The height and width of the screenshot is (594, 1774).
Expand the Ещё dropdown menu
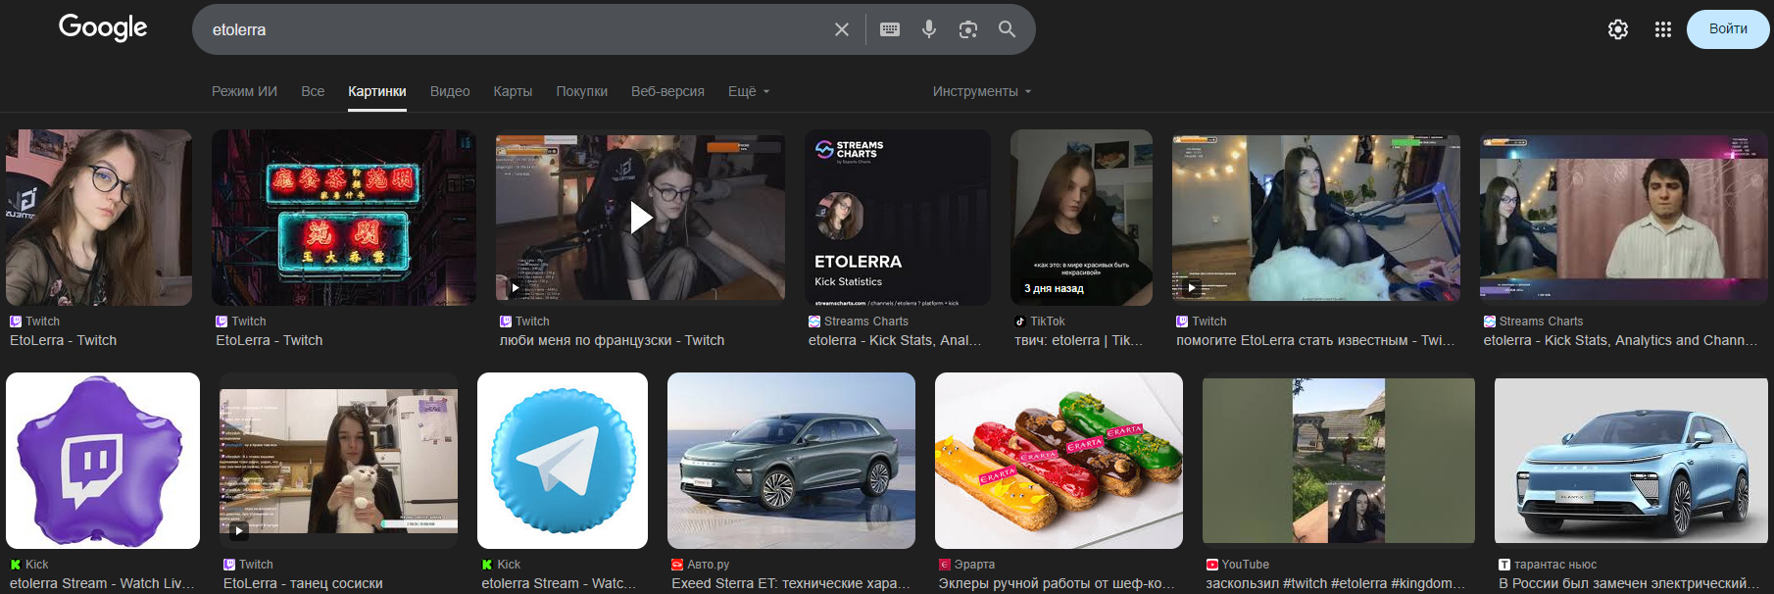point(749,91)
